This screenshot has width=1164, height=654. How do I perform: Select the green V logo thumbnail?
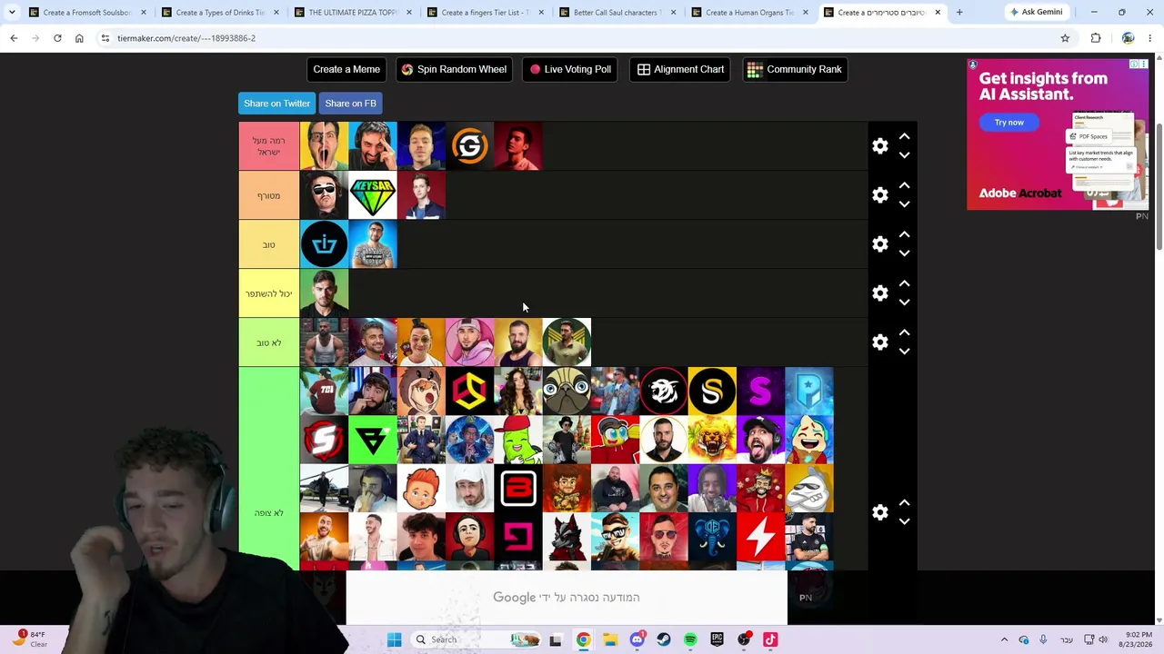click(x=373, y=441)
